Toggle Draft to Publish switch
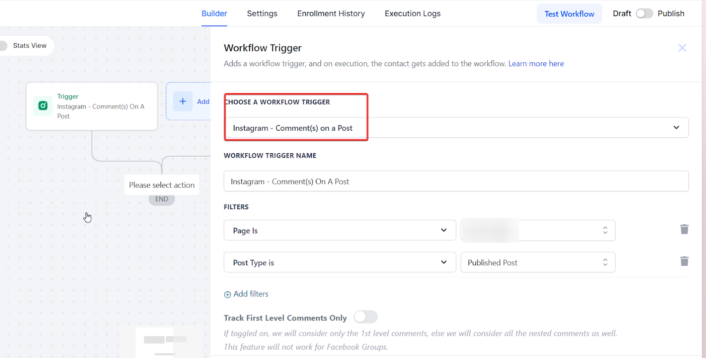The width and height of the screenshot is (706, 358). point(644,14)
